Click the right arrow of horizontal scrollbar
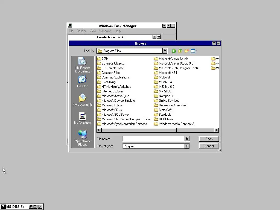 coord(216,130)
